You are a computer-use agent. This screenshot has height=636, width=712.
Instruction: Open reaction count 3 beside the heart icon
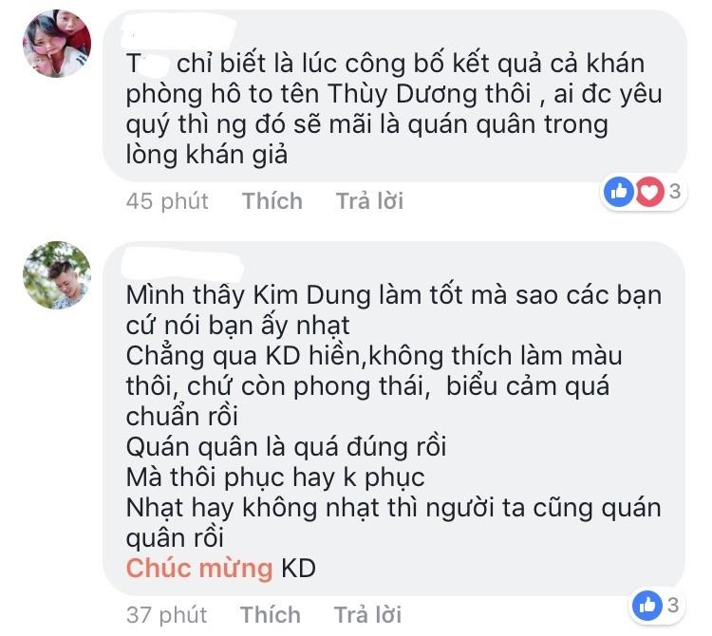click(675, 191)
